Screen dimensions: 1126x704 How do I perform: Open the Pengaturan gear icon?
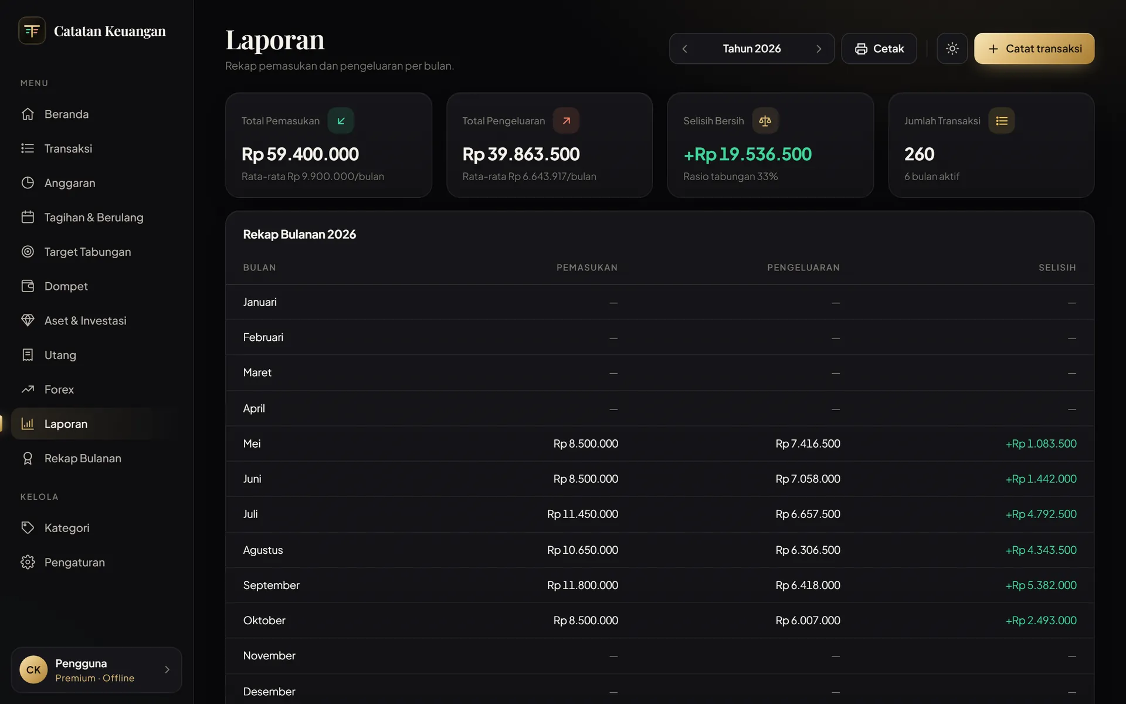[28, 562]
